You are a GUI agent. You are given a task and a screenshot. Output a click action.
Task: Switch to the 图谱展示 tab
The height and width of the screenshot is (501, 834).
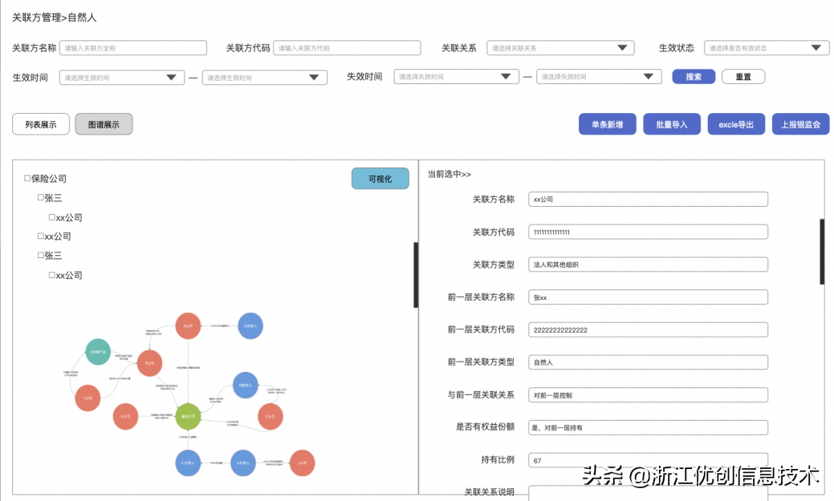(x=104, y=123)
